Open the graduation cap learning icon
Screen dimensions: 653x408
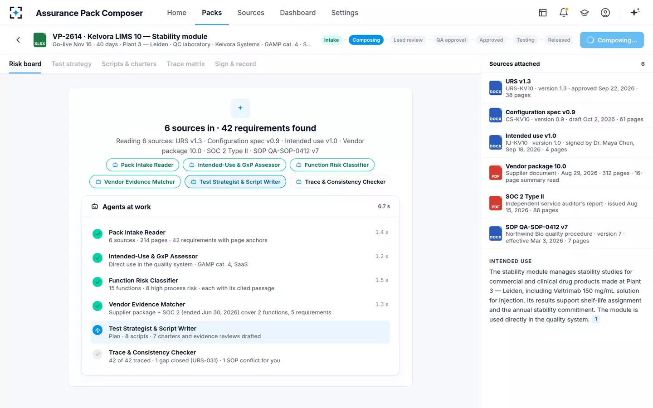pos(585,13)
